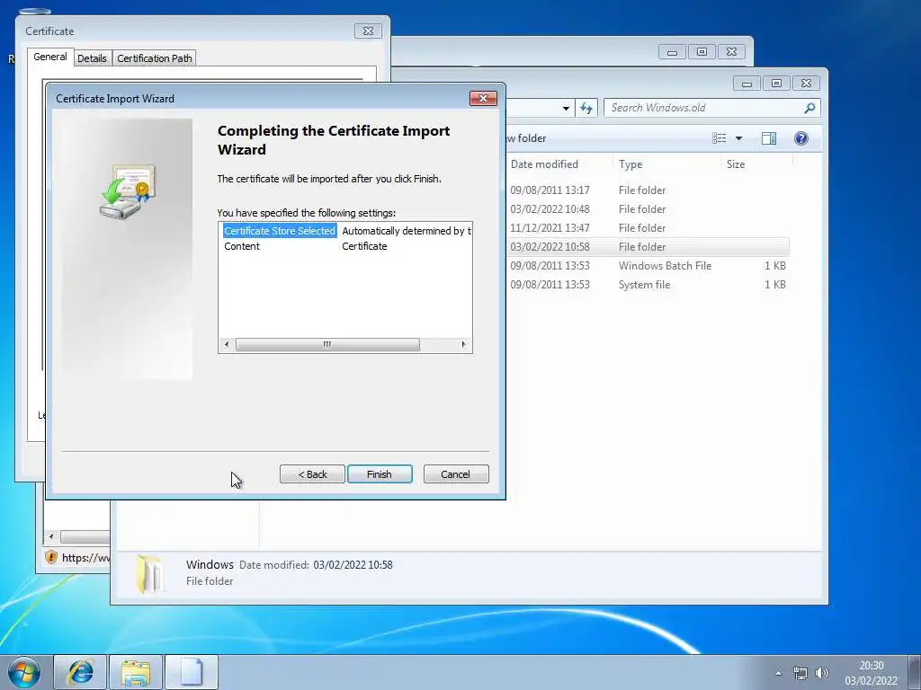Click the security shield icon in browser status bar
Screen dimensions: 921x690
point(51,557)
